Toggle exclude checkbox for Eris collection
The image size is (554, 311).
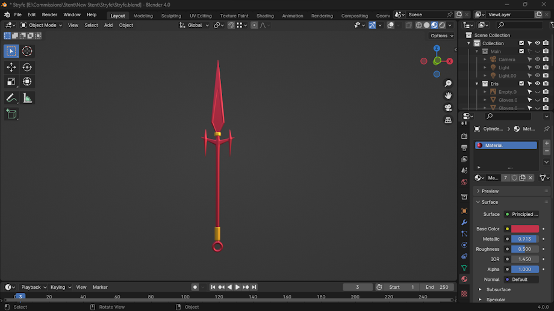tap(521, 84)
